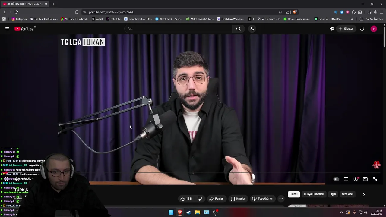Open Watch Era31 bookmark
This screenshot has width=386, height=217.
point(169,19)
